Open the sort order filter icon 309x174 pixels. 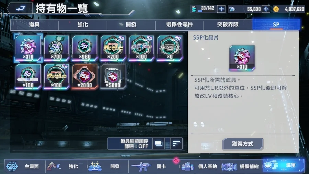tap(176, 143)
